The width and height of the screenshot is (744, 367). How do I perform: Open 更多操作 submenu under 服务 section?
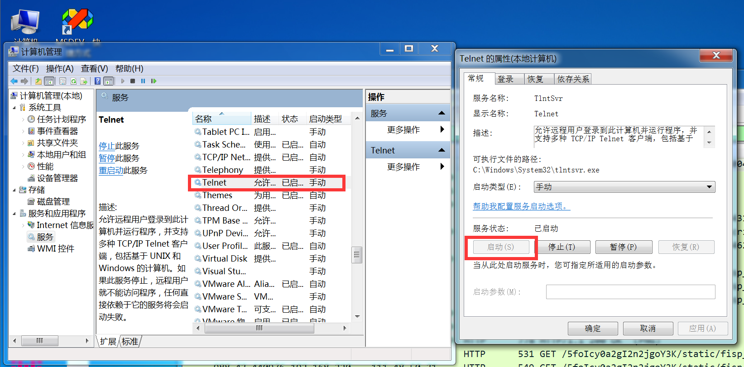[x=408, y=130]
